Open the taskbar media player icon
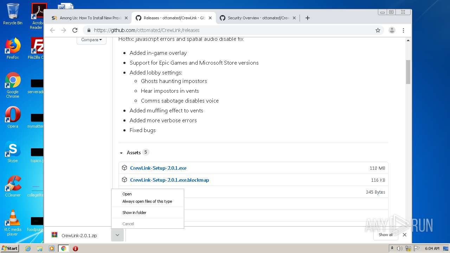This screenshot has width=450, height=253. [x=52, y=248]
